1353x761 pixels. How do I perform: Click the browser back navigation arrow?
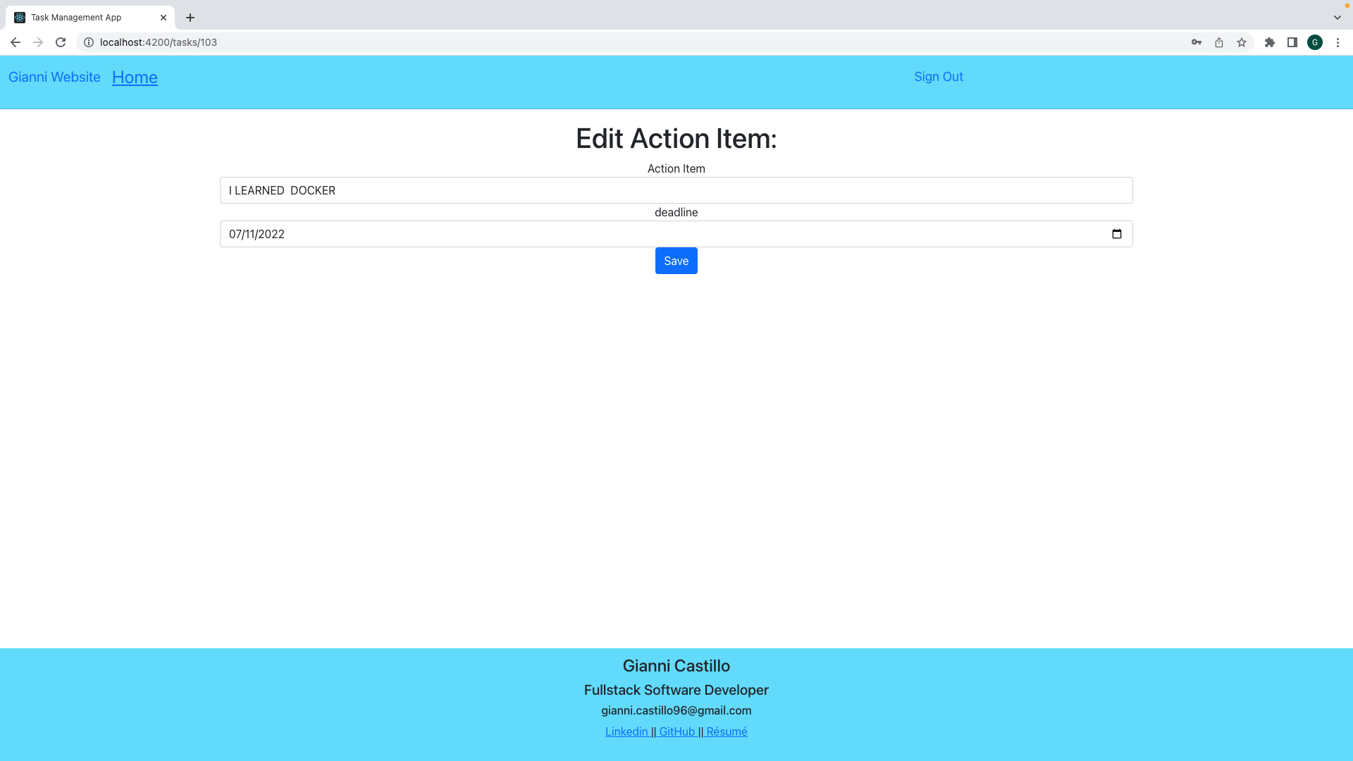click(16, 42)
